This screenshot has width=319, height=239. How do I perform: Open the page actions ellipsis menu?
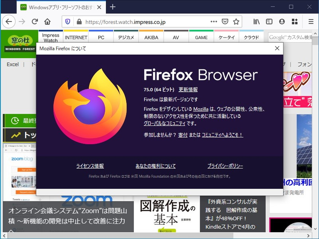click(214, 22)
